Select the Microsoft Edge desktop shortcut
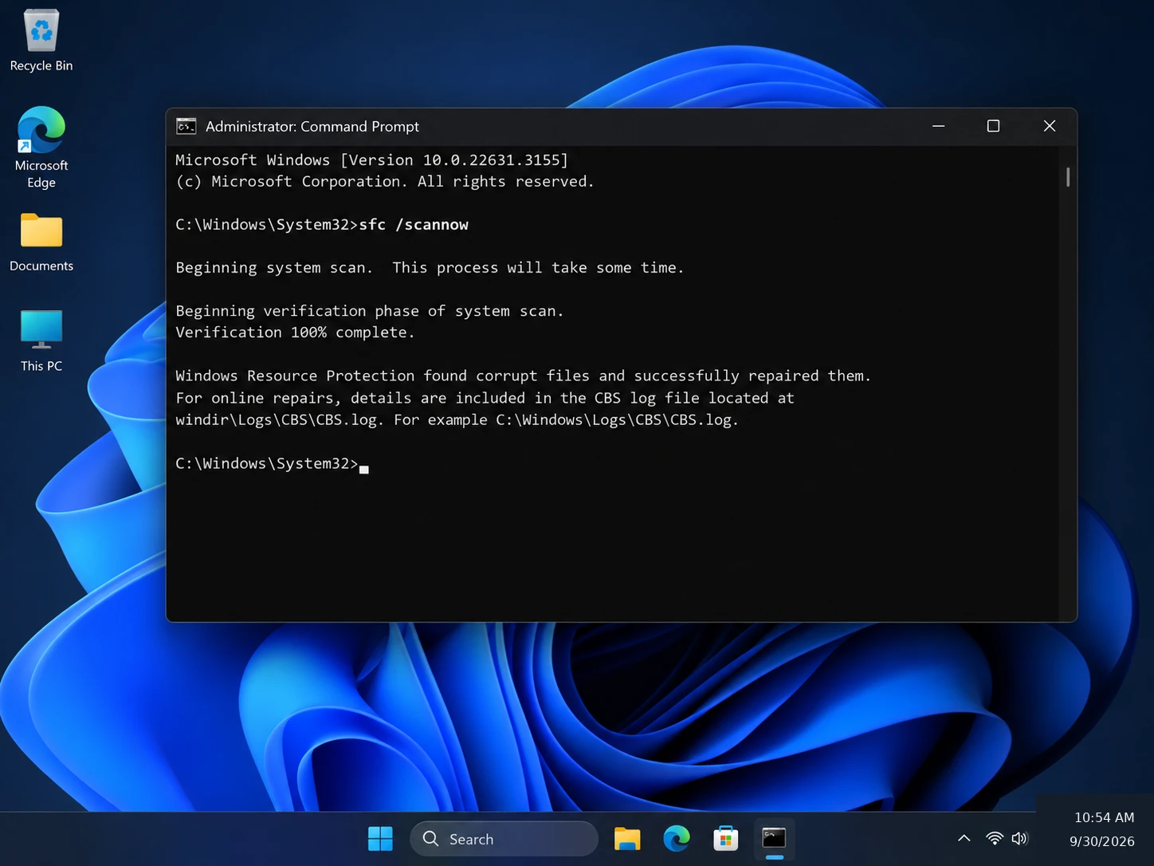1154x866 pixels. (x=41, y=148)
